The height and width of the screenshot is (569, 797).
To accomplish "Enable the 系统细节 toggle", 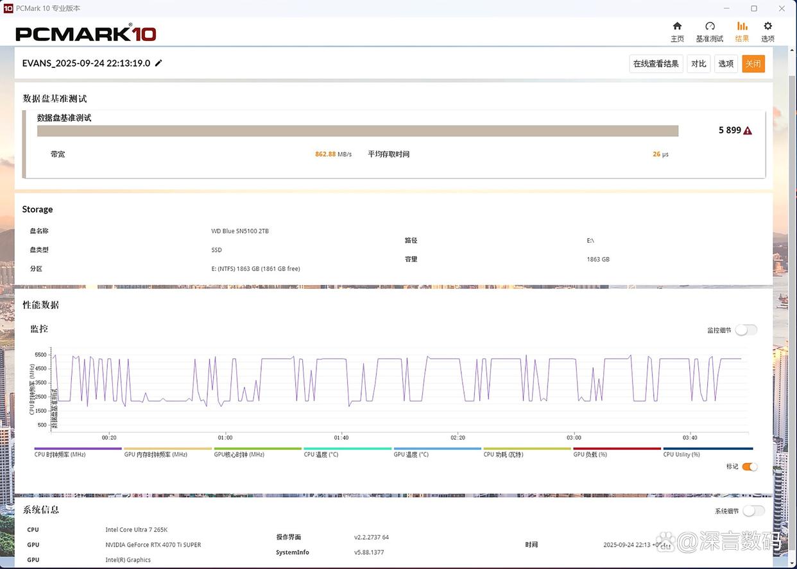I will tap(753, 511).
